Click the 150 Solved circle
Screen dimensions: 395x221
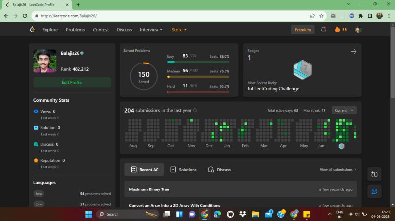tap(144, 76)
